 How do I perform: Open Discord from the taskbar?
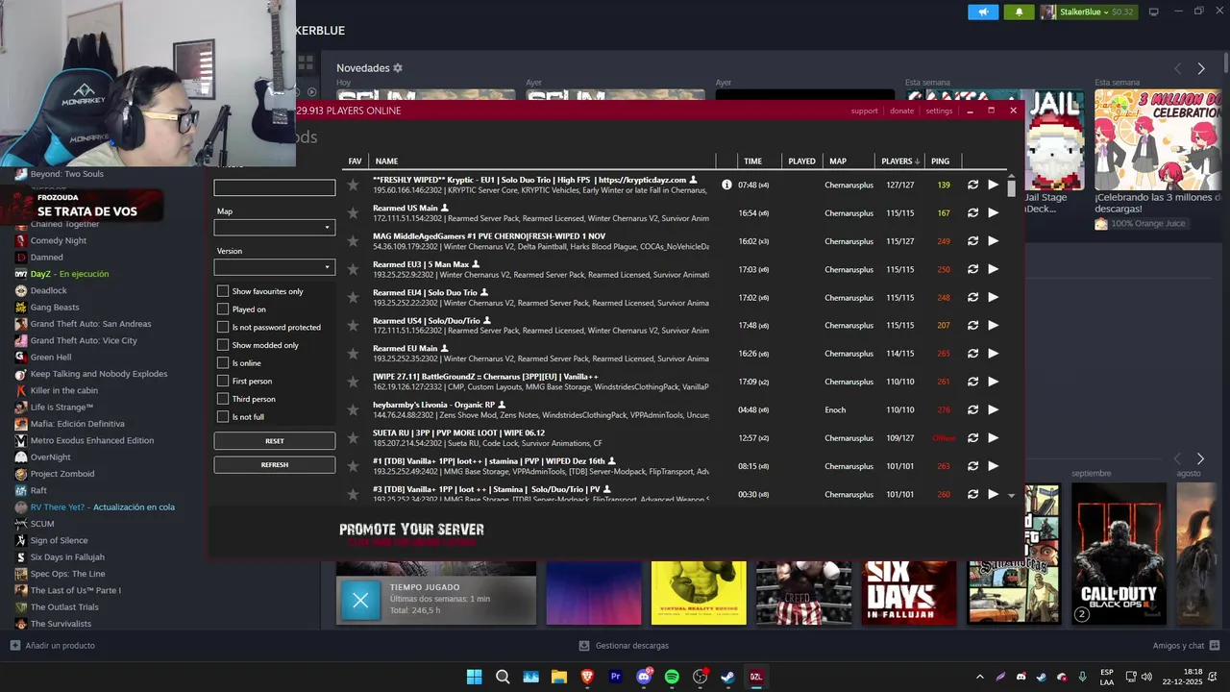(x=644, y=677)
